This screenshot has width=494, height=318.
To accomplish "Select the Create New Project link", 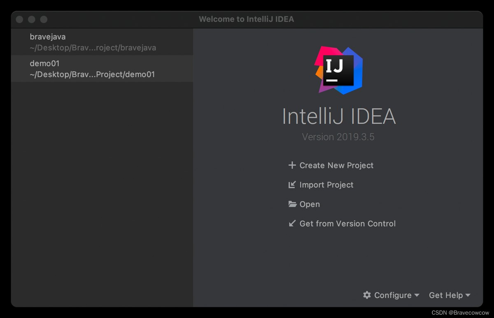I will pyautogui.click(x=336, y=165).
